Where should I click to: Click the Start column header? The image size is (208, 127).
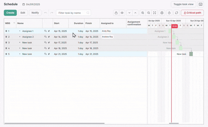[x=61, y=23]
